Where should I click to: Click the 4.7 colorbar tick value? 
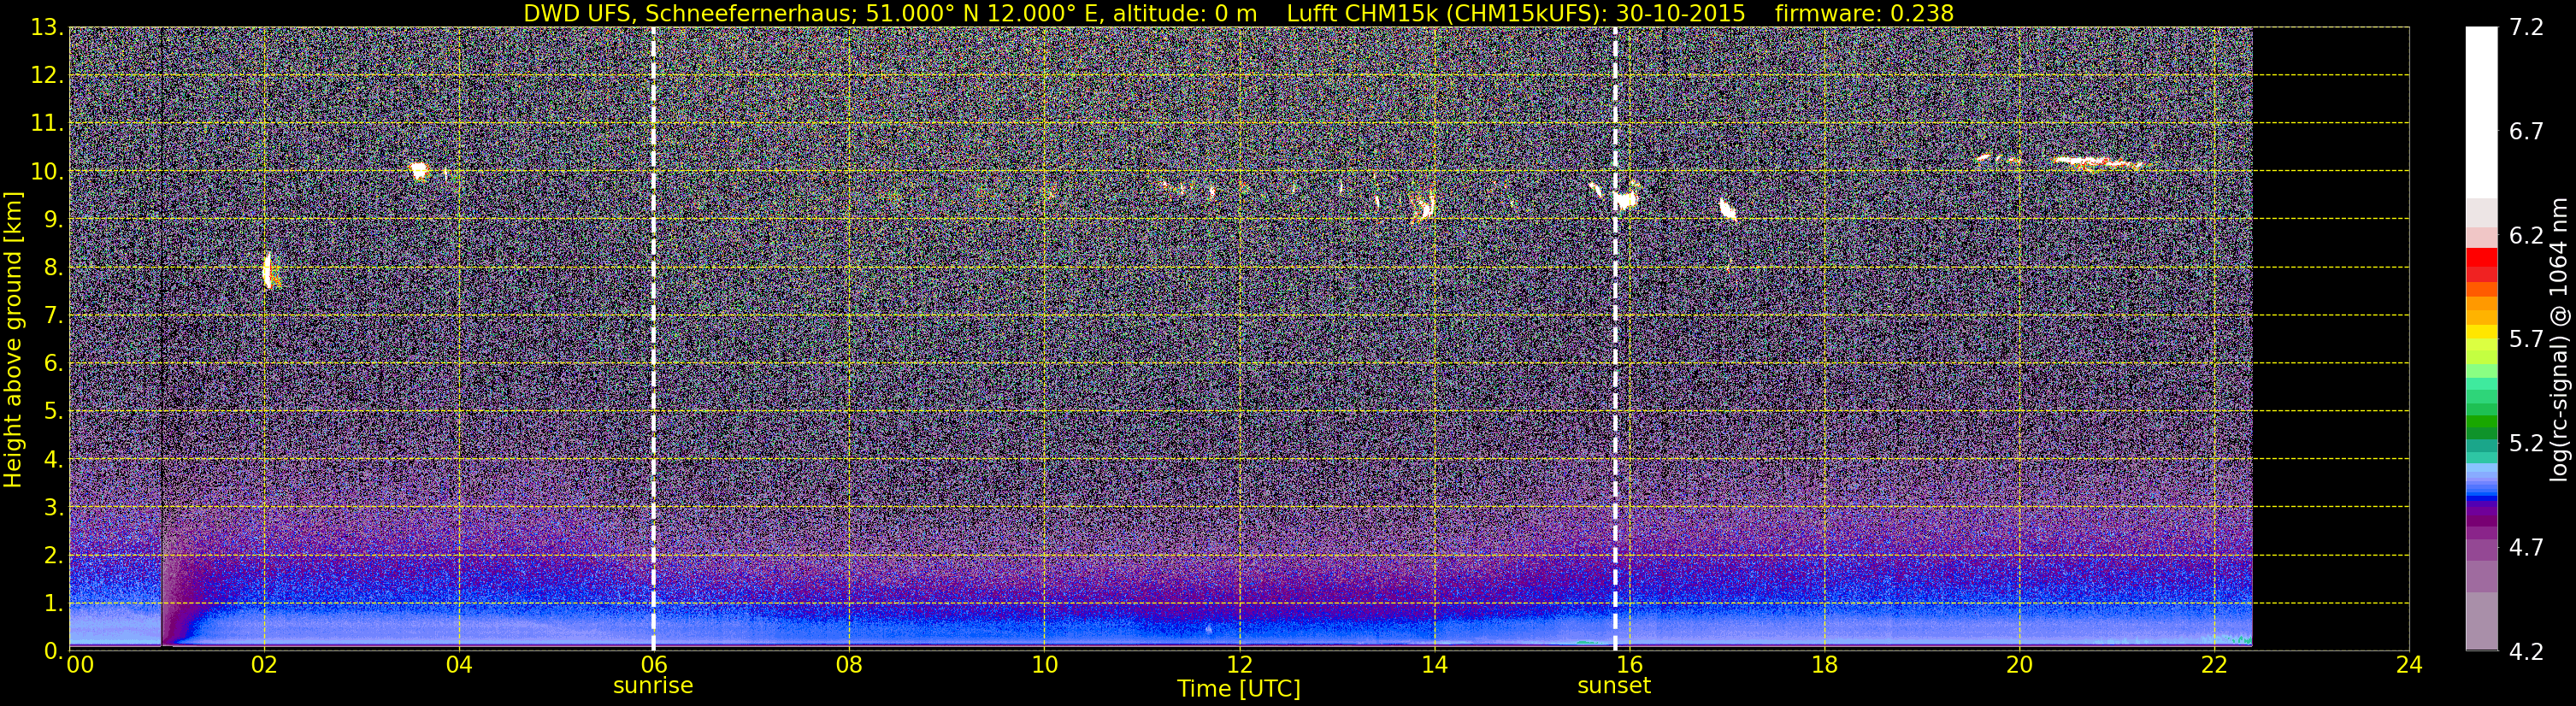[x=2527, y=548]
